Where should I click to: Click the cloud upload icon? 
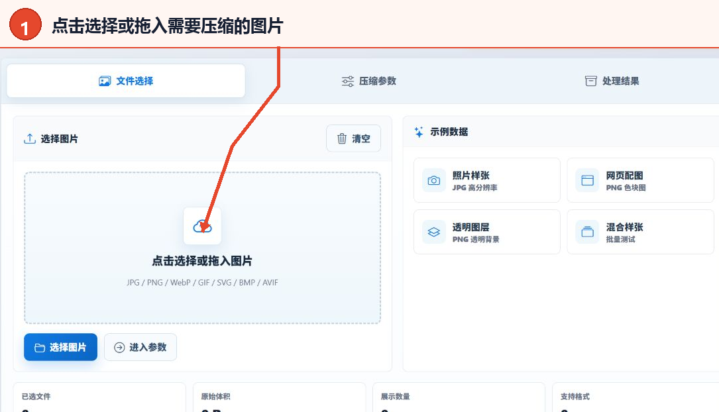[x=202, y=226]
